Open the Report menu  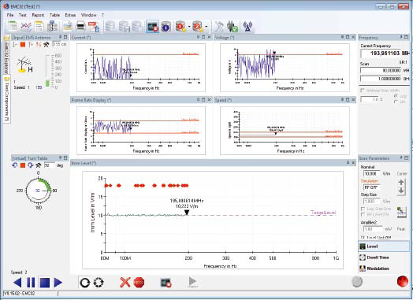[x=38, y=15]
